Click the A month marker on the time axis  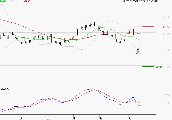click(x=129, y=118)
